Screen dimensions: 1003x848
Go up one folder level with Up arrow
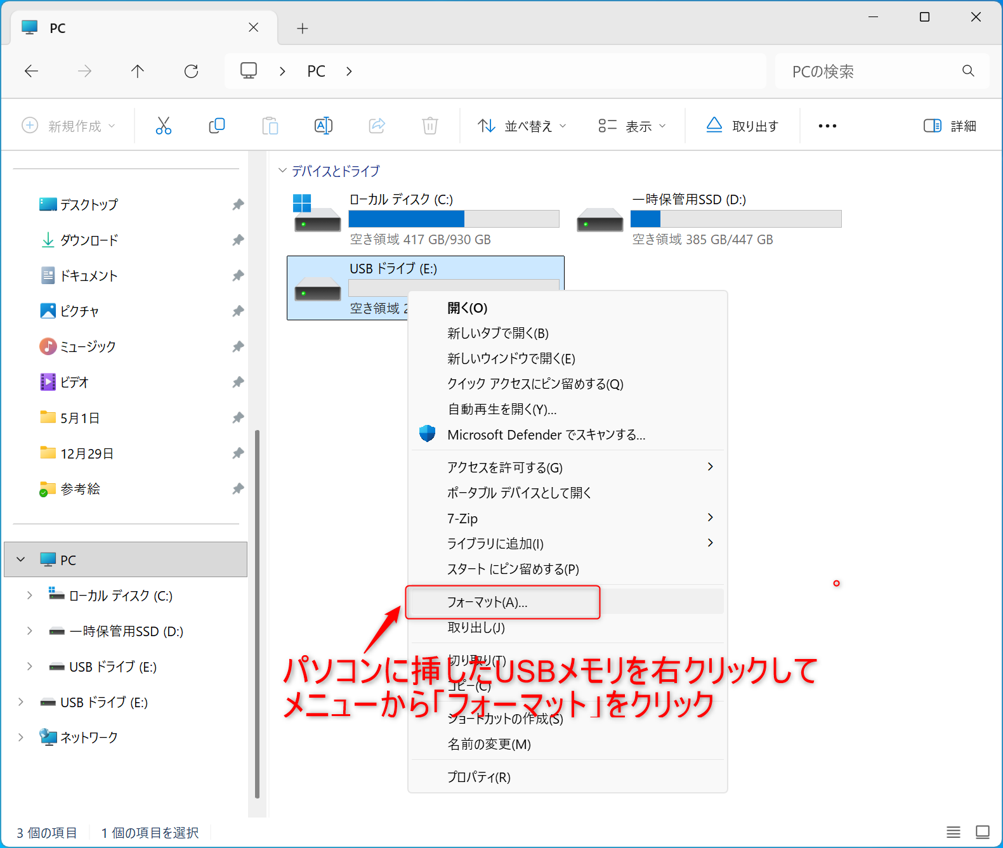point(138,71)
